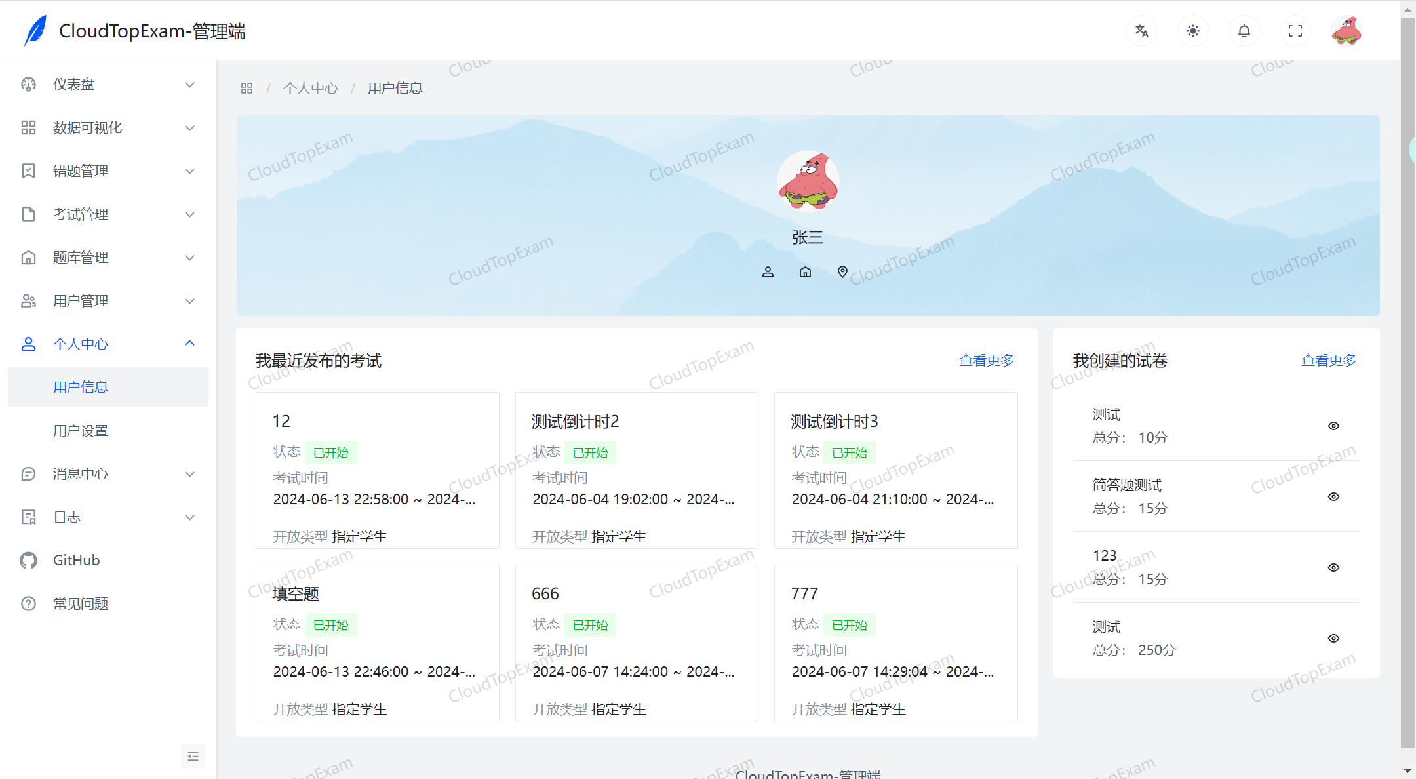1416x779 pixels.
Task: Expand the 考试管理 menu
Action: click(81, 214)
